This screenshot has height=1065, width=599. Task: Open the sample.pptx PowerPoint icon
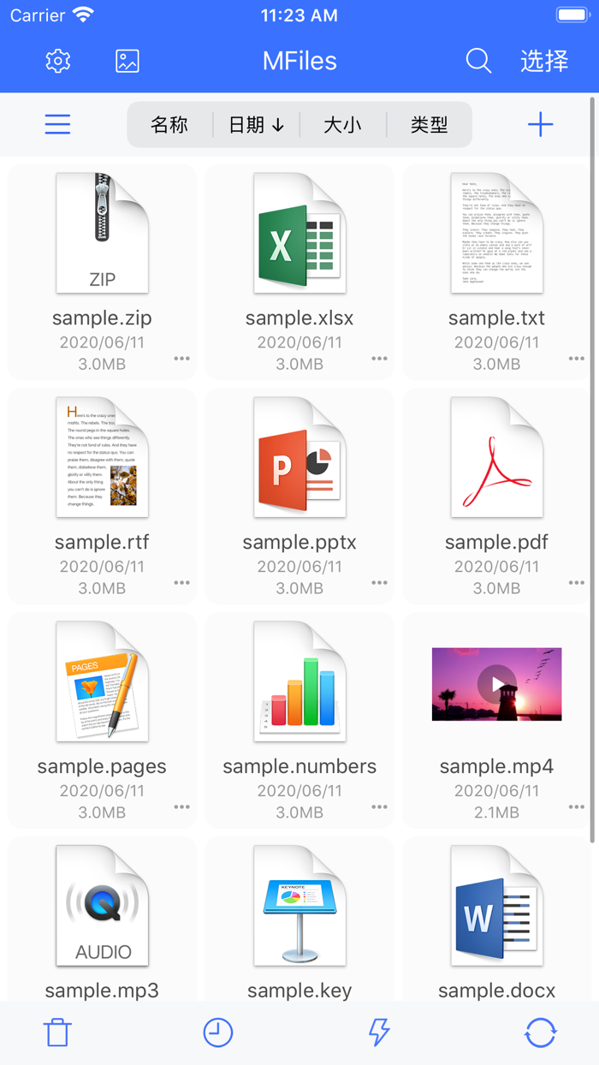(x=299, y=457)
